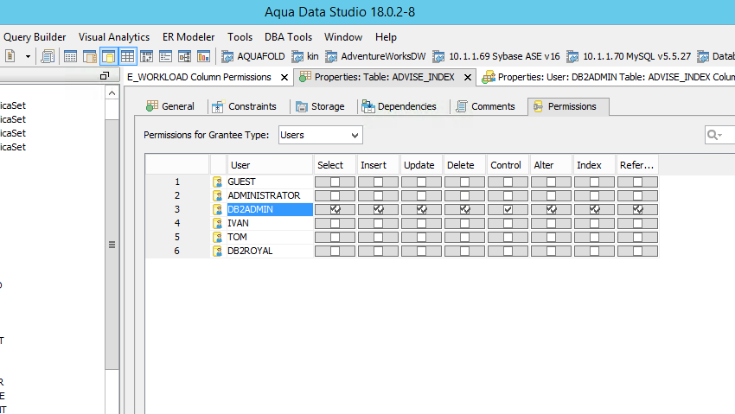Select the DB2ROYAL user name
The height and width of the screenshot is (414, 735).
click(250, 251)
